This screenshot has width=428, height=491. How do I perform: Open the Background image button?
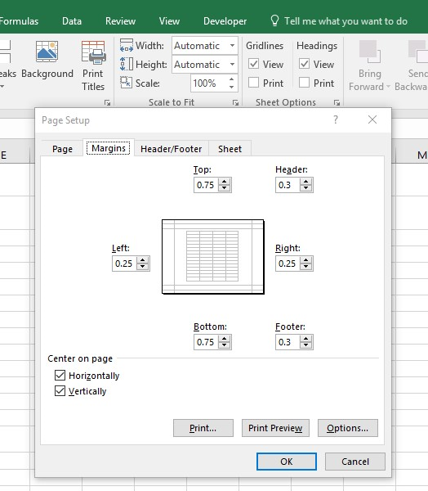(47, 60)
